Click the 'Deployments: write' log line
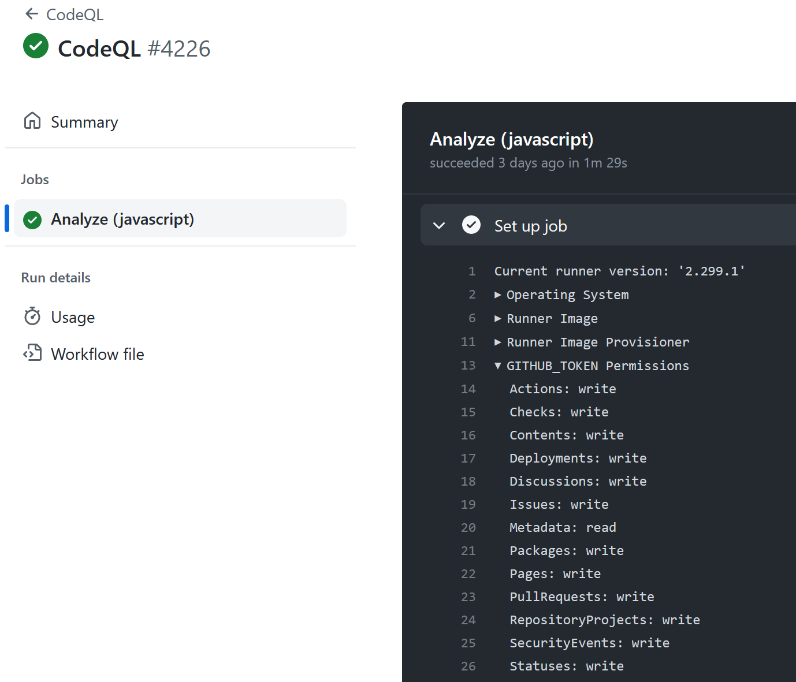This screenshot has width=796, height=682. point(578,458)
